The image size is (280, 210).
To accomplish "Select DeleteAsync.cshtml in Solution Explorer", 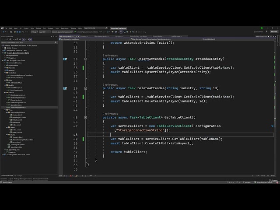I will click(x=19, y=117).
